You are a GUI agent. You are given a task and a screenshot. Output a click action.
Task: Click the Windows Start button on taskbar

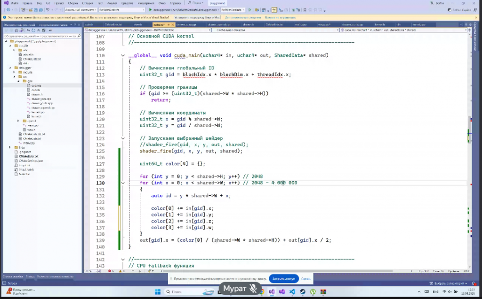point(157,291)
